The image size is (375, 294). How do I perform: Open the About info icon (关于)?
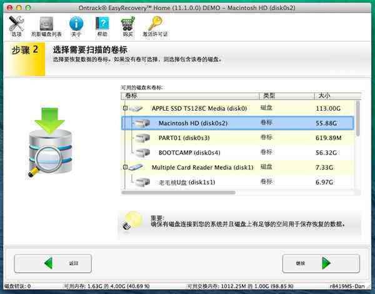76,26
